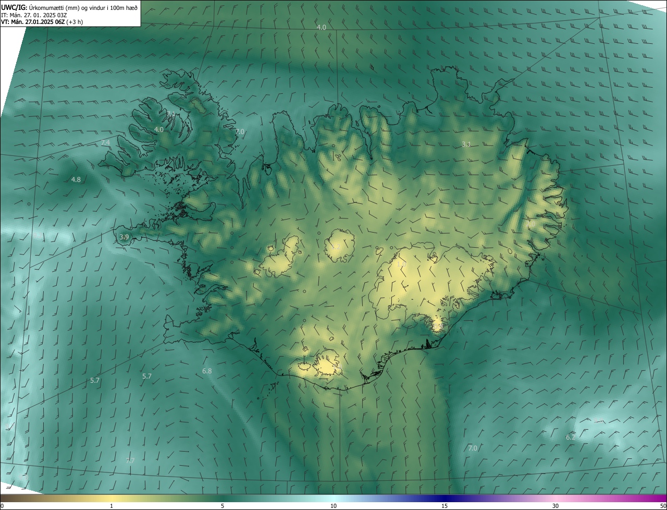Click the 0 tick on the color scale

(x=2, y=506)
